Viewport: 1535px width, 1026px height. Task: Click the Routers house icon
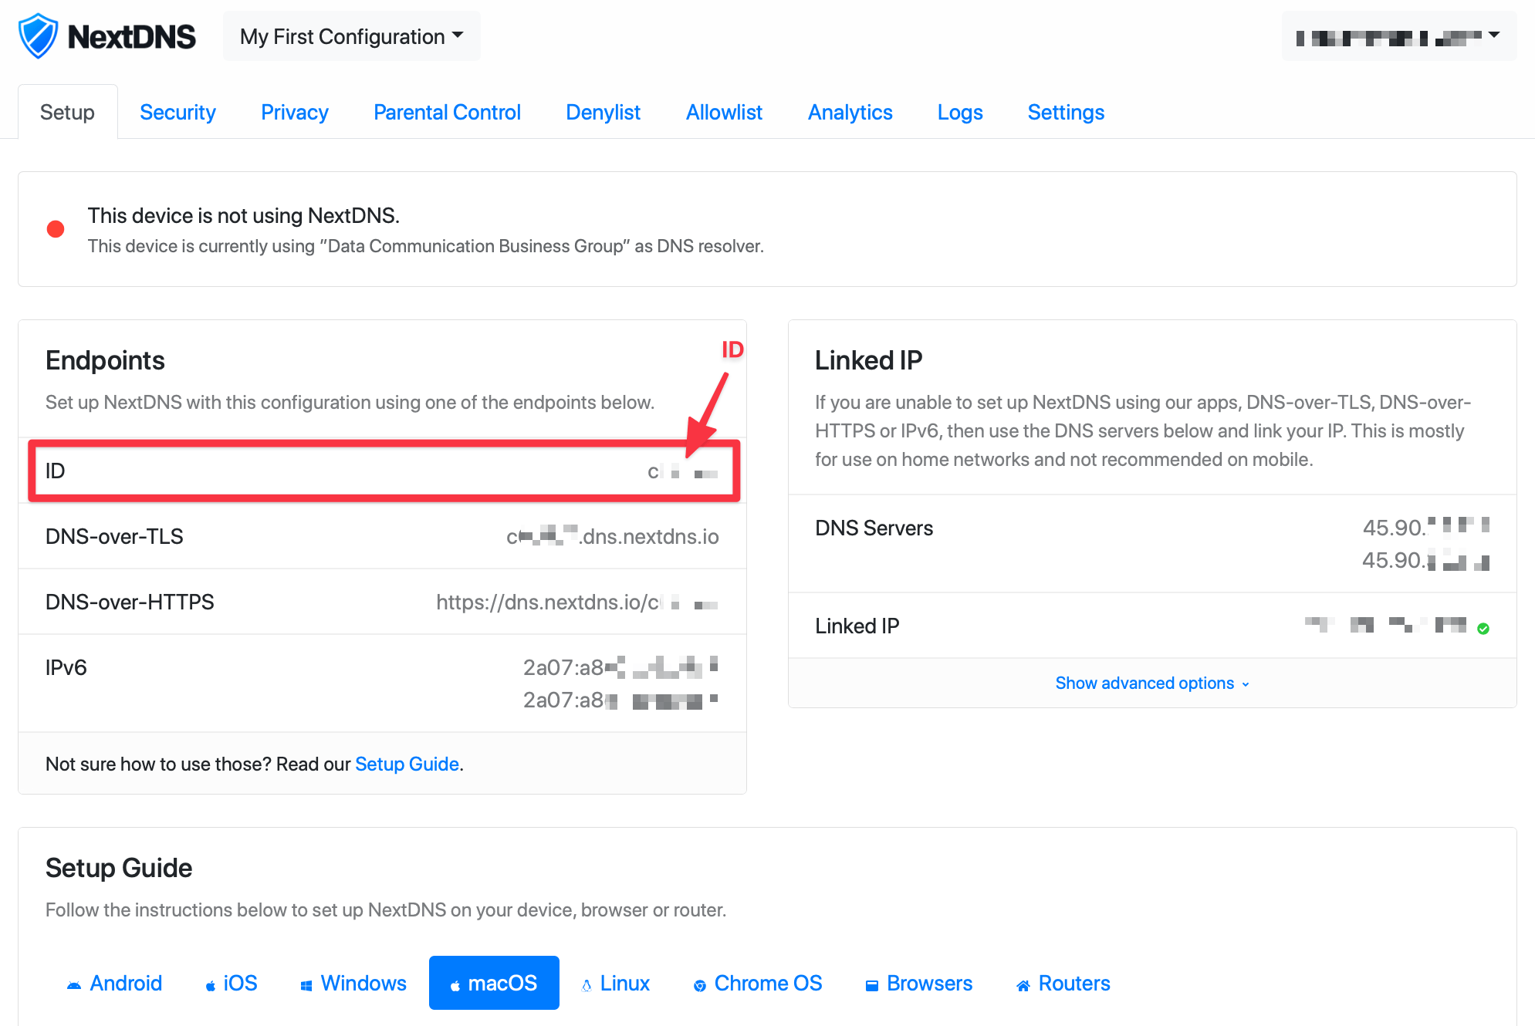point(1023,985)
